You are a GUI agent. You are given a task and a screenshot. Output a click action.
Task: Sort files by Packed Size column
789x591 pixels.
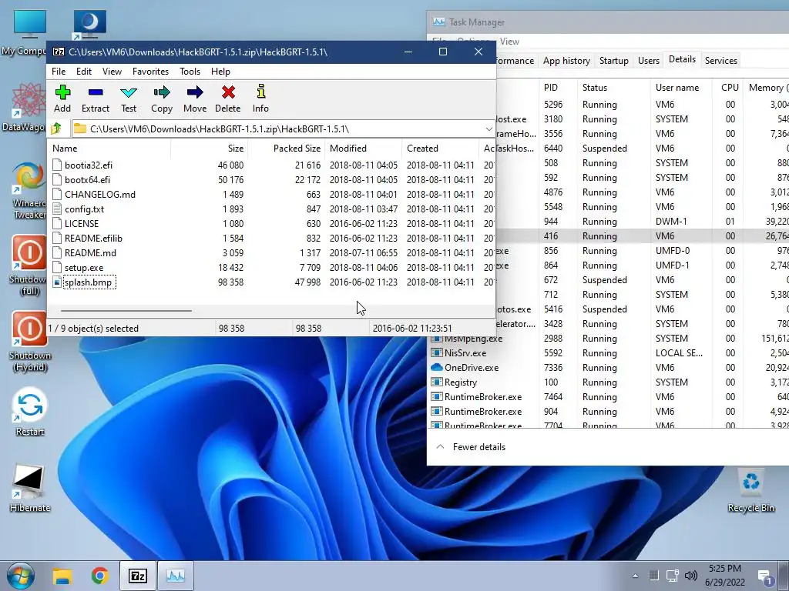coord(287,149)
